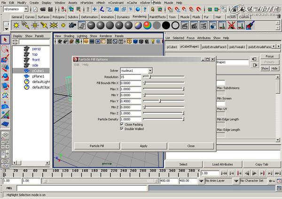This screenshot has width=282, height=199.
Task: Click the play forward button
Action: tap(254, 173)
